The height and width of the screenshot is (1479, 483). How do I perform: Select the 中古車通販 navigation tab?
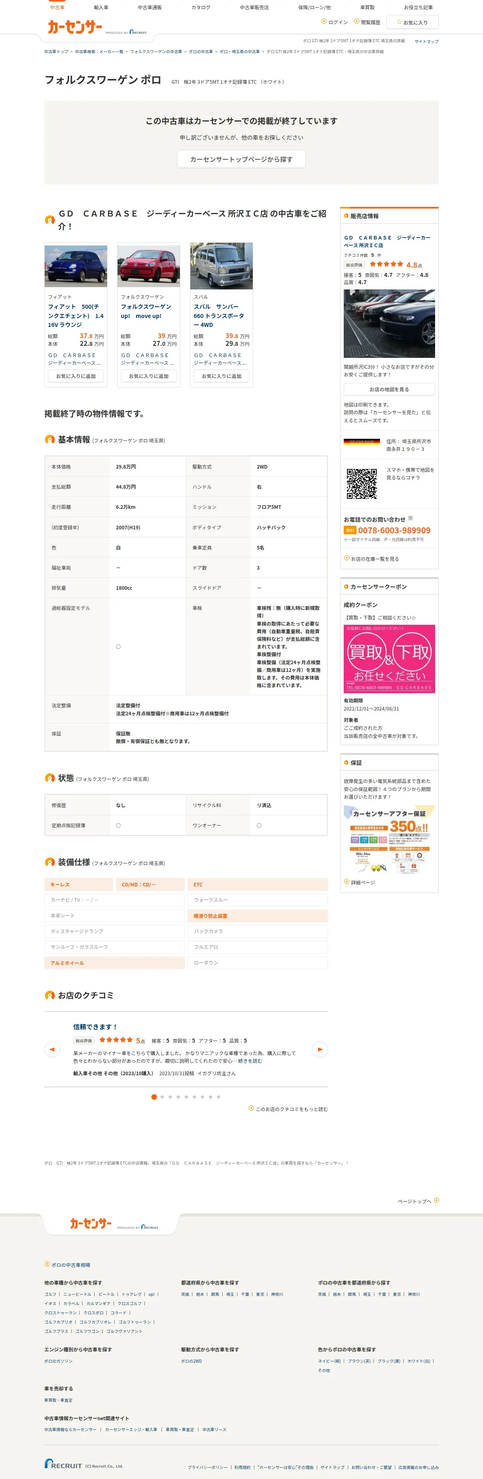(x=149, y=8)
